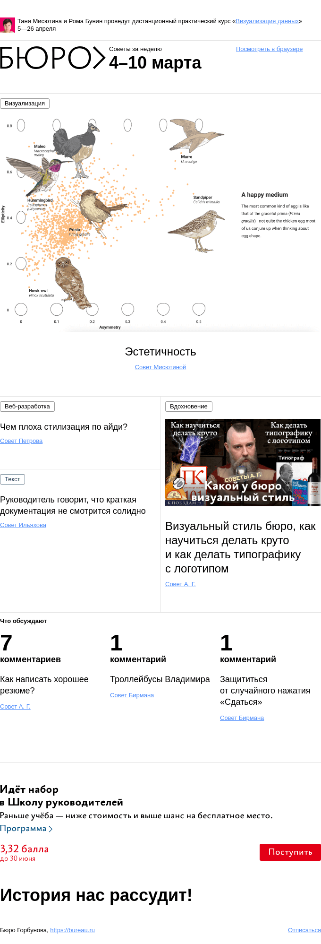
Task: Open Троллейбусы Владимира article
Action: click(x=160, y=679)
